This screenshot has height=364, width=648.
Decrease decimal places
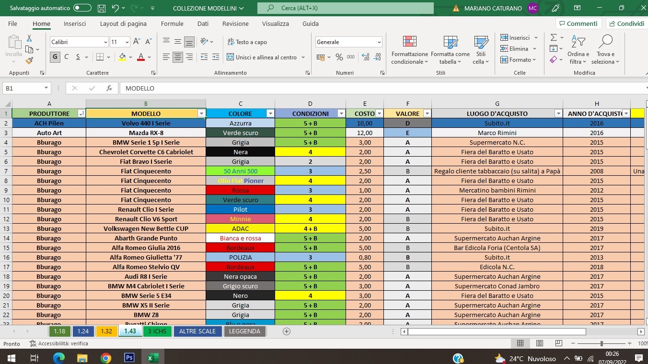[377, 57]
